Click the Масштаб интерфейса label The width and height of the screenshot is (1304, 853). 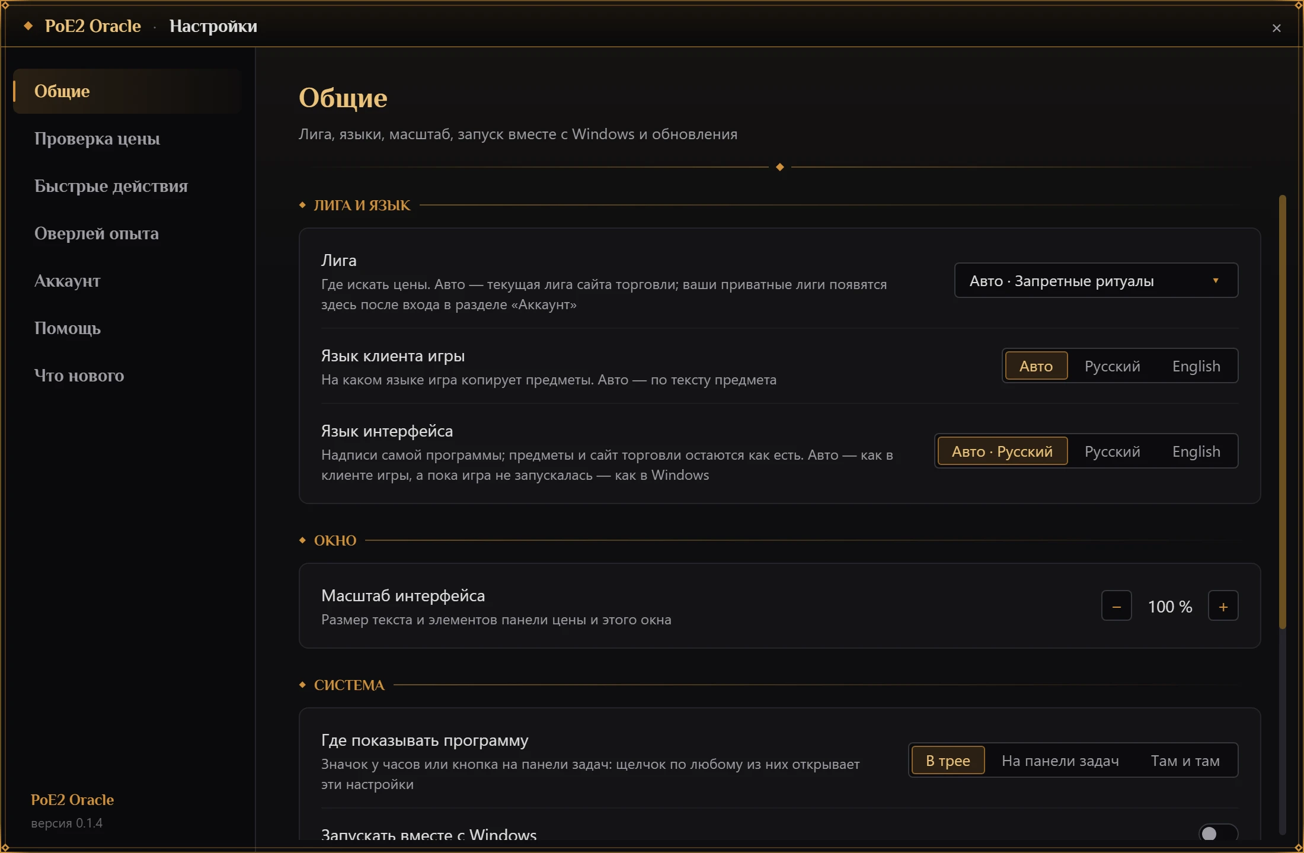tap(403, 596)
